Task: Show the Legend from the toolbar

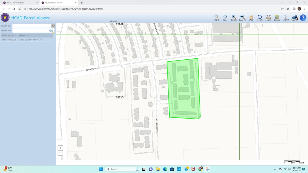Action: (x=285, y=17)
